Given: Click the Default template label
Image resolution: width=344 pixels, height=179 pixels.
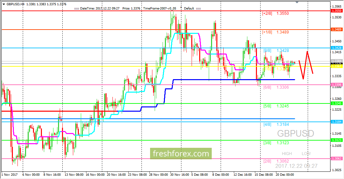Looking at the screenshot, I should coord(189,9).
